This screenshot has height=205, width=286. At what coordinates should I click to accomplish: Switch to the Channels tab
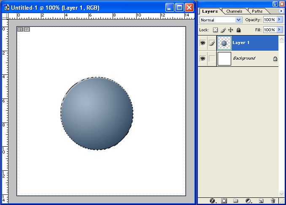pos(234,11)
